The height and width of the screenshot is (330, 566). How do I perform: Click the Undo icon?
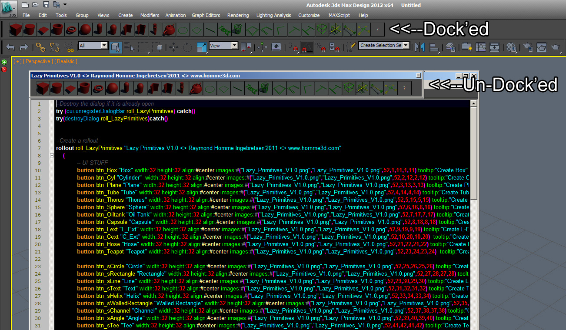tap(10, 47)
